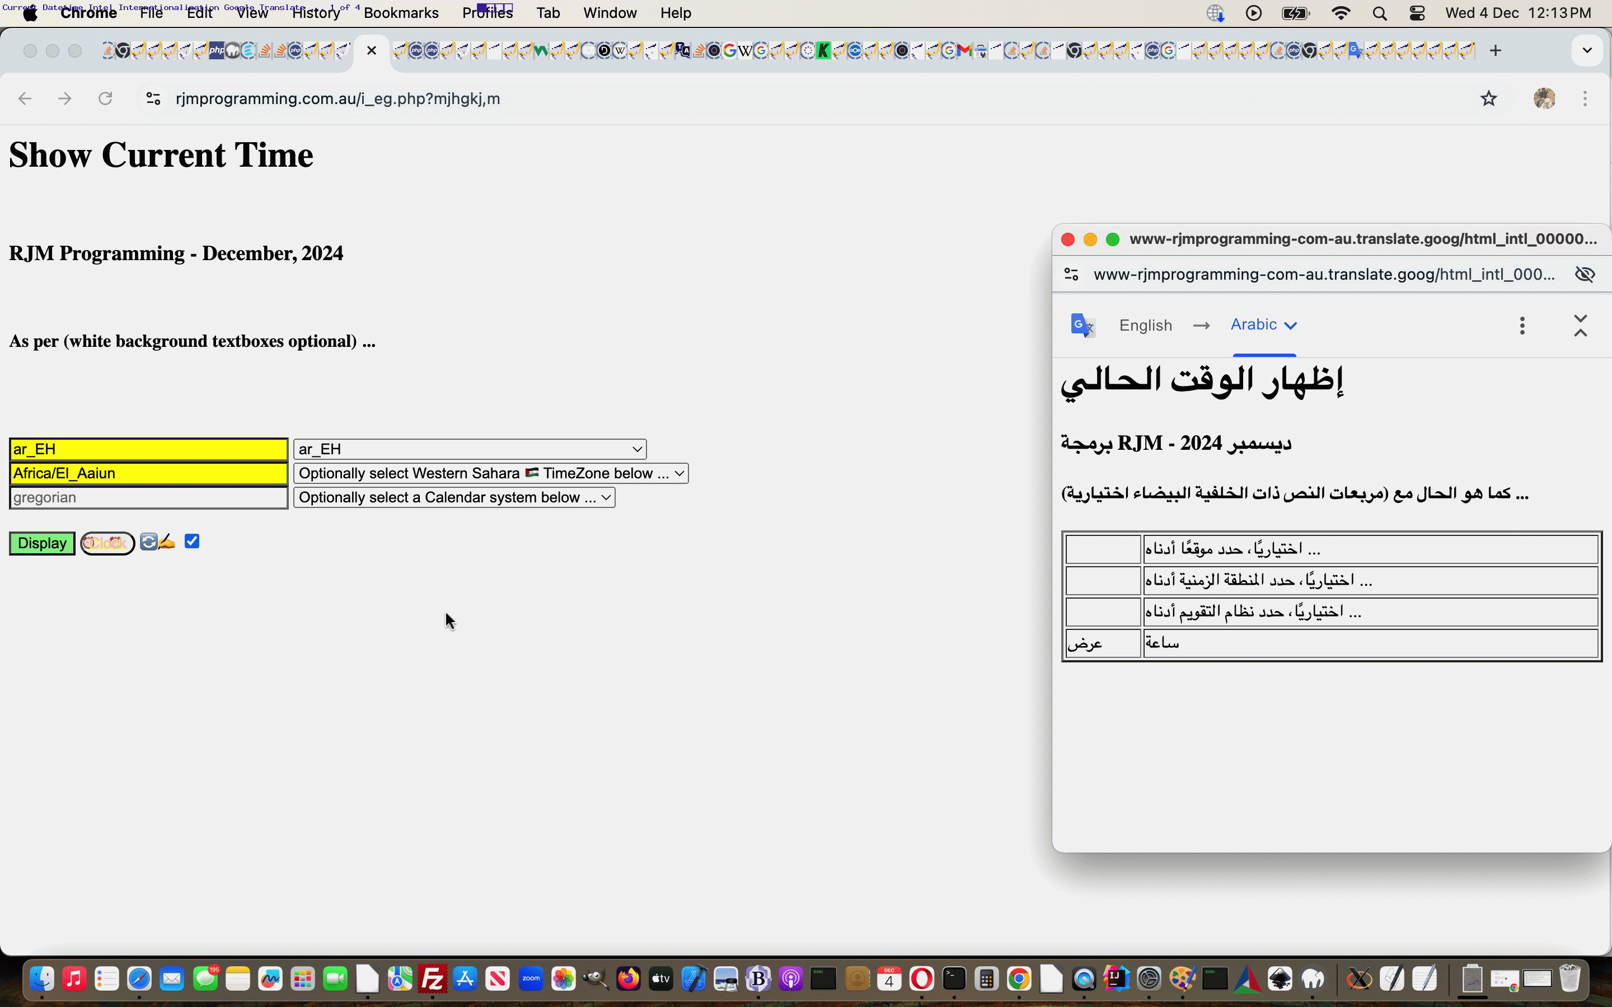
Task: Open the Profiles menu
Action: [x=488, y=13]
